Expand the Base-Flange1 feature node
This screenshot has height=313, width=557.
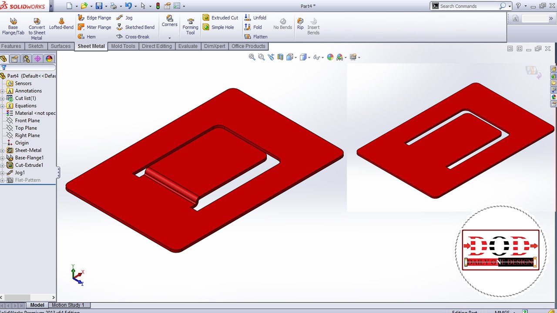point(2,158)
